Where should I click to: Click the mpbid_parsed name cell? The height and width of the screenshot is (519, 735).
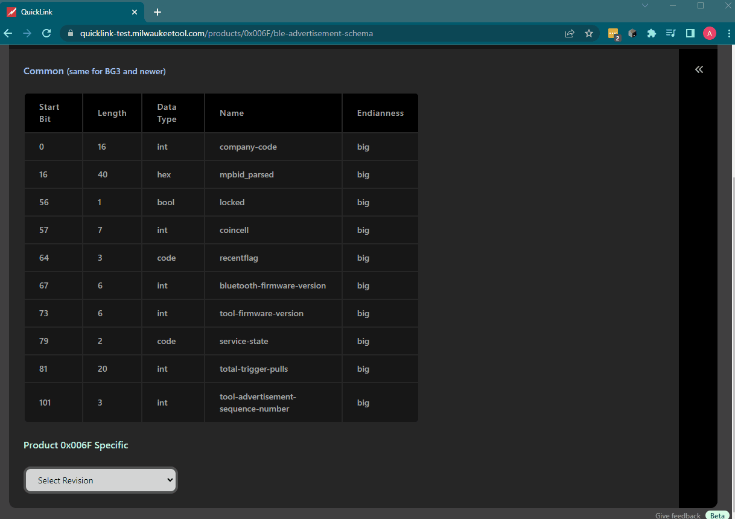tap(273, 174)
